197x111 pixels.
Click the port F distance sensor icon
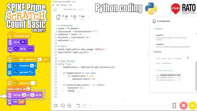pyautogui.click(x=82, y=17)
